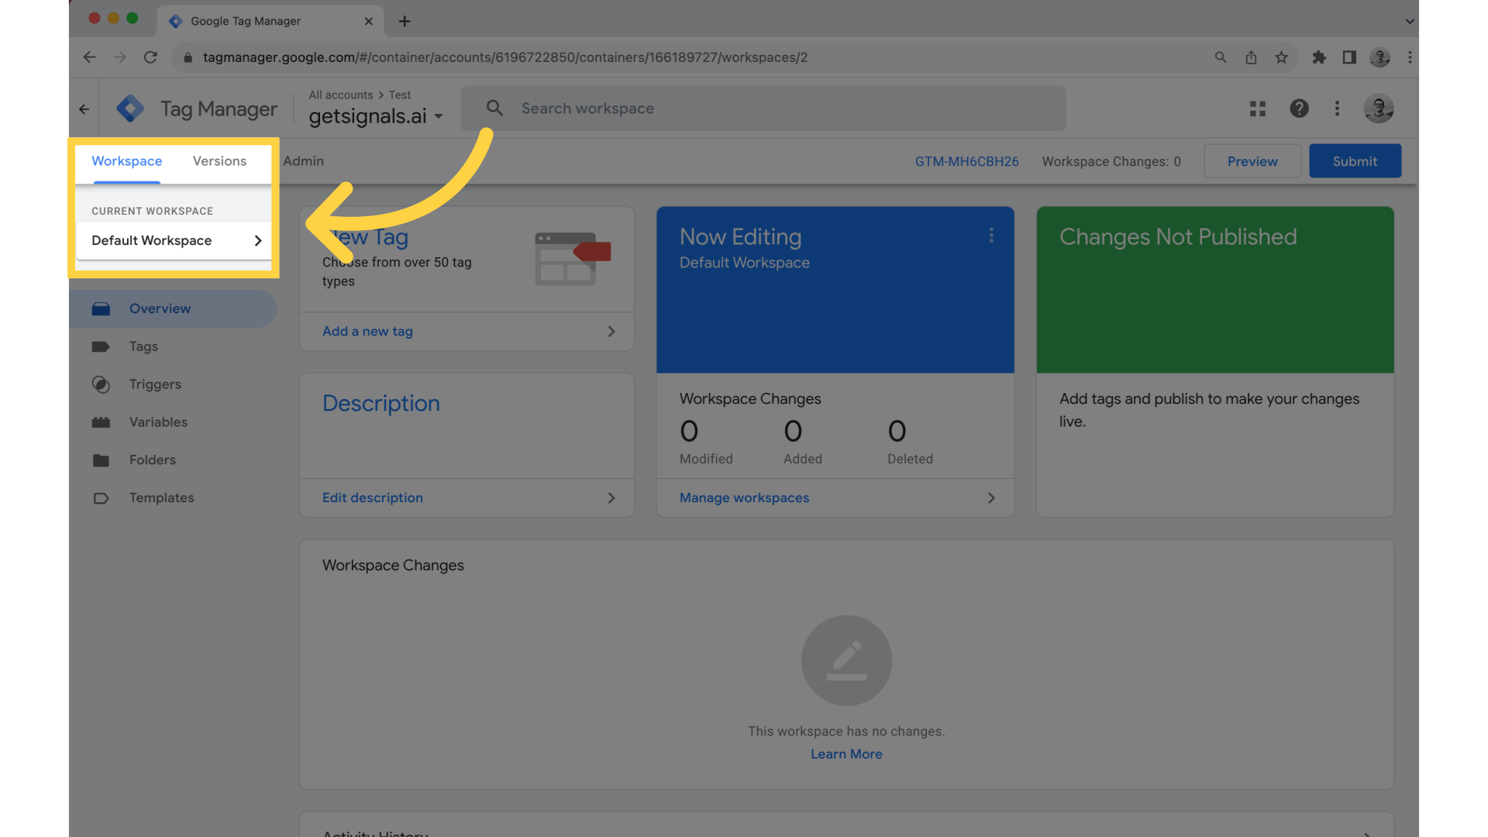1488x837 pixels.
Task: Open the tab search dropdown in Chrome
Action: tap(1410, 21)
